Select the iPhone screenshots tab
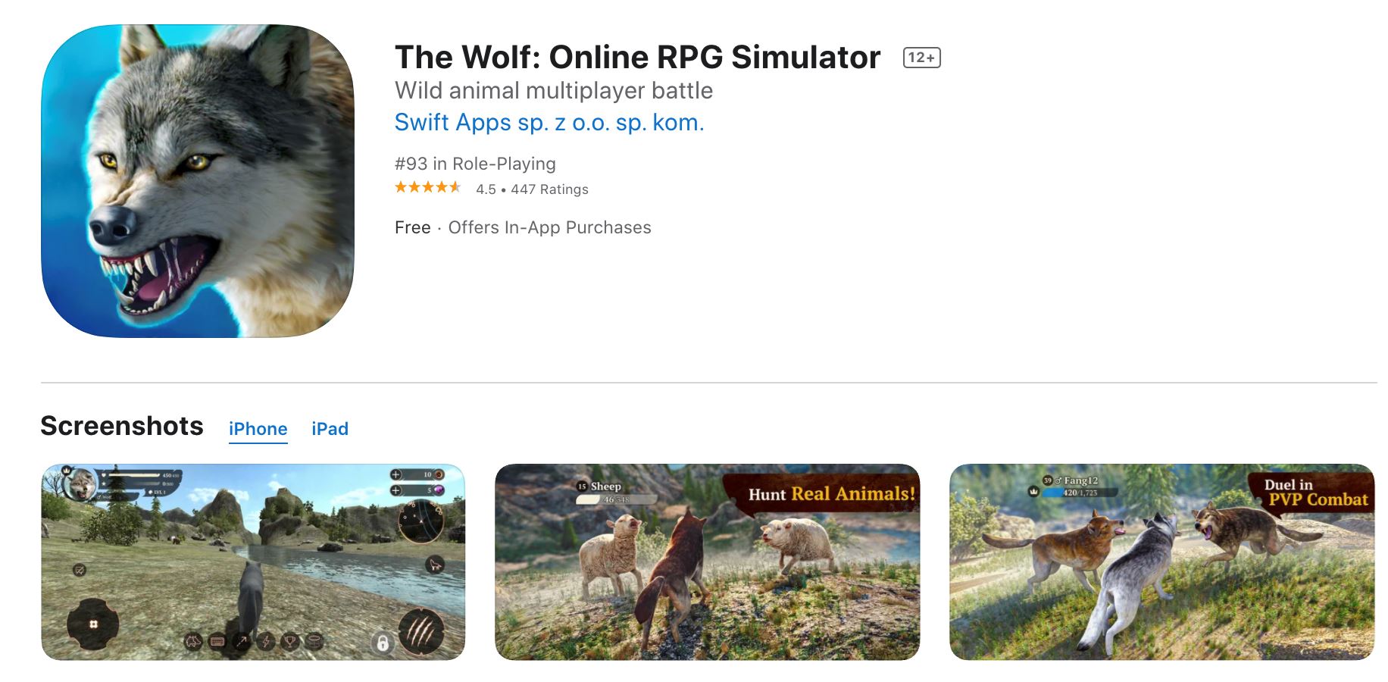Viewport: 1388px width, 682px height. (258, 429)
